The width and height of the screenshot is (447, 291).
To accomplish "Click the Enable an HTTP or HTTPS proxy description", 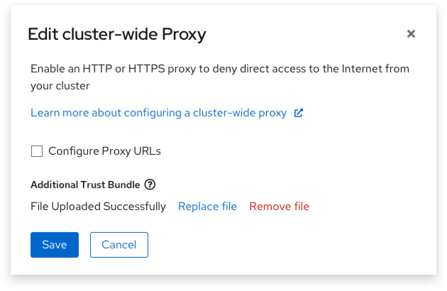I will pos(220,77).
